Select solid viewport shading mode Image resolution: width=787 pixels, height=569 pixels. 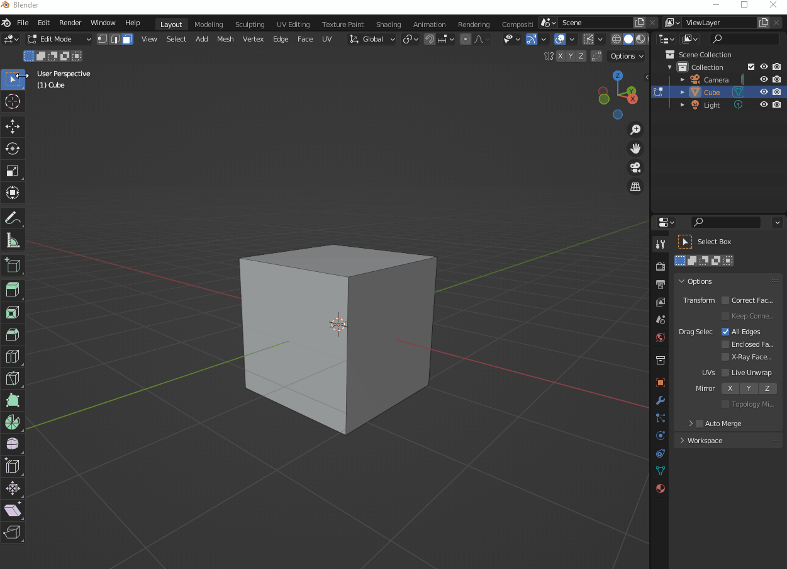point(628,39)
